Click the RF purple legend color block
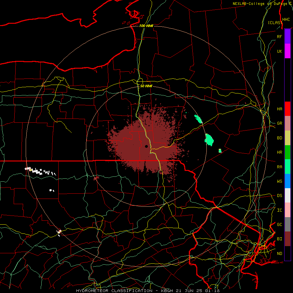 pos(287,36)
